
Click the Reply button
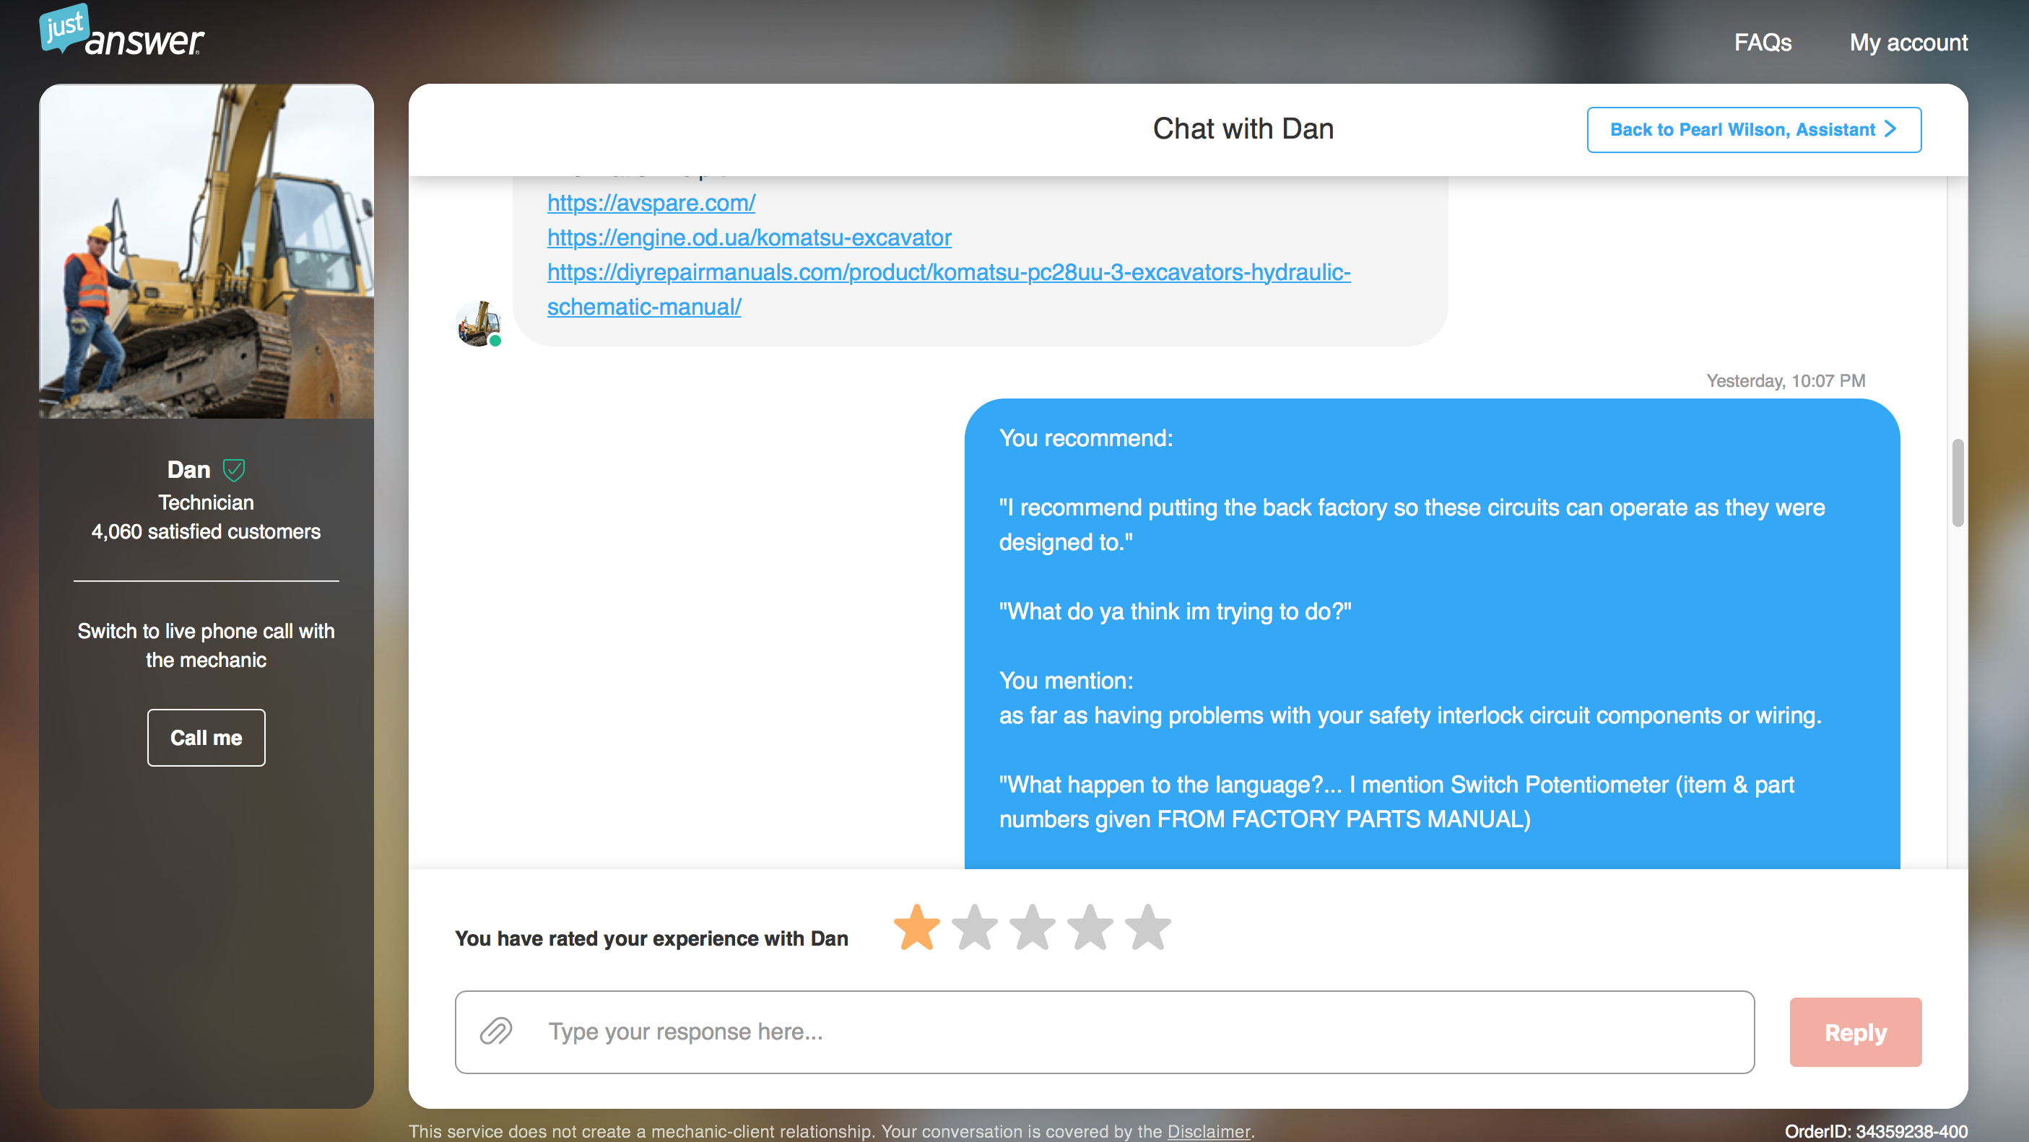[1856, 1032]
